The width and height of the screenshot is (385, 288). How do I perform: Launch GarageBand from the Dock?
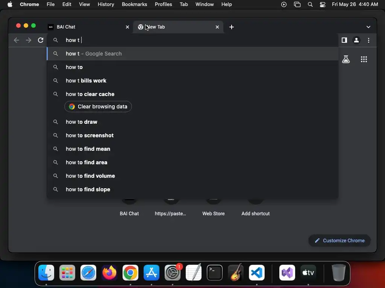236,273
